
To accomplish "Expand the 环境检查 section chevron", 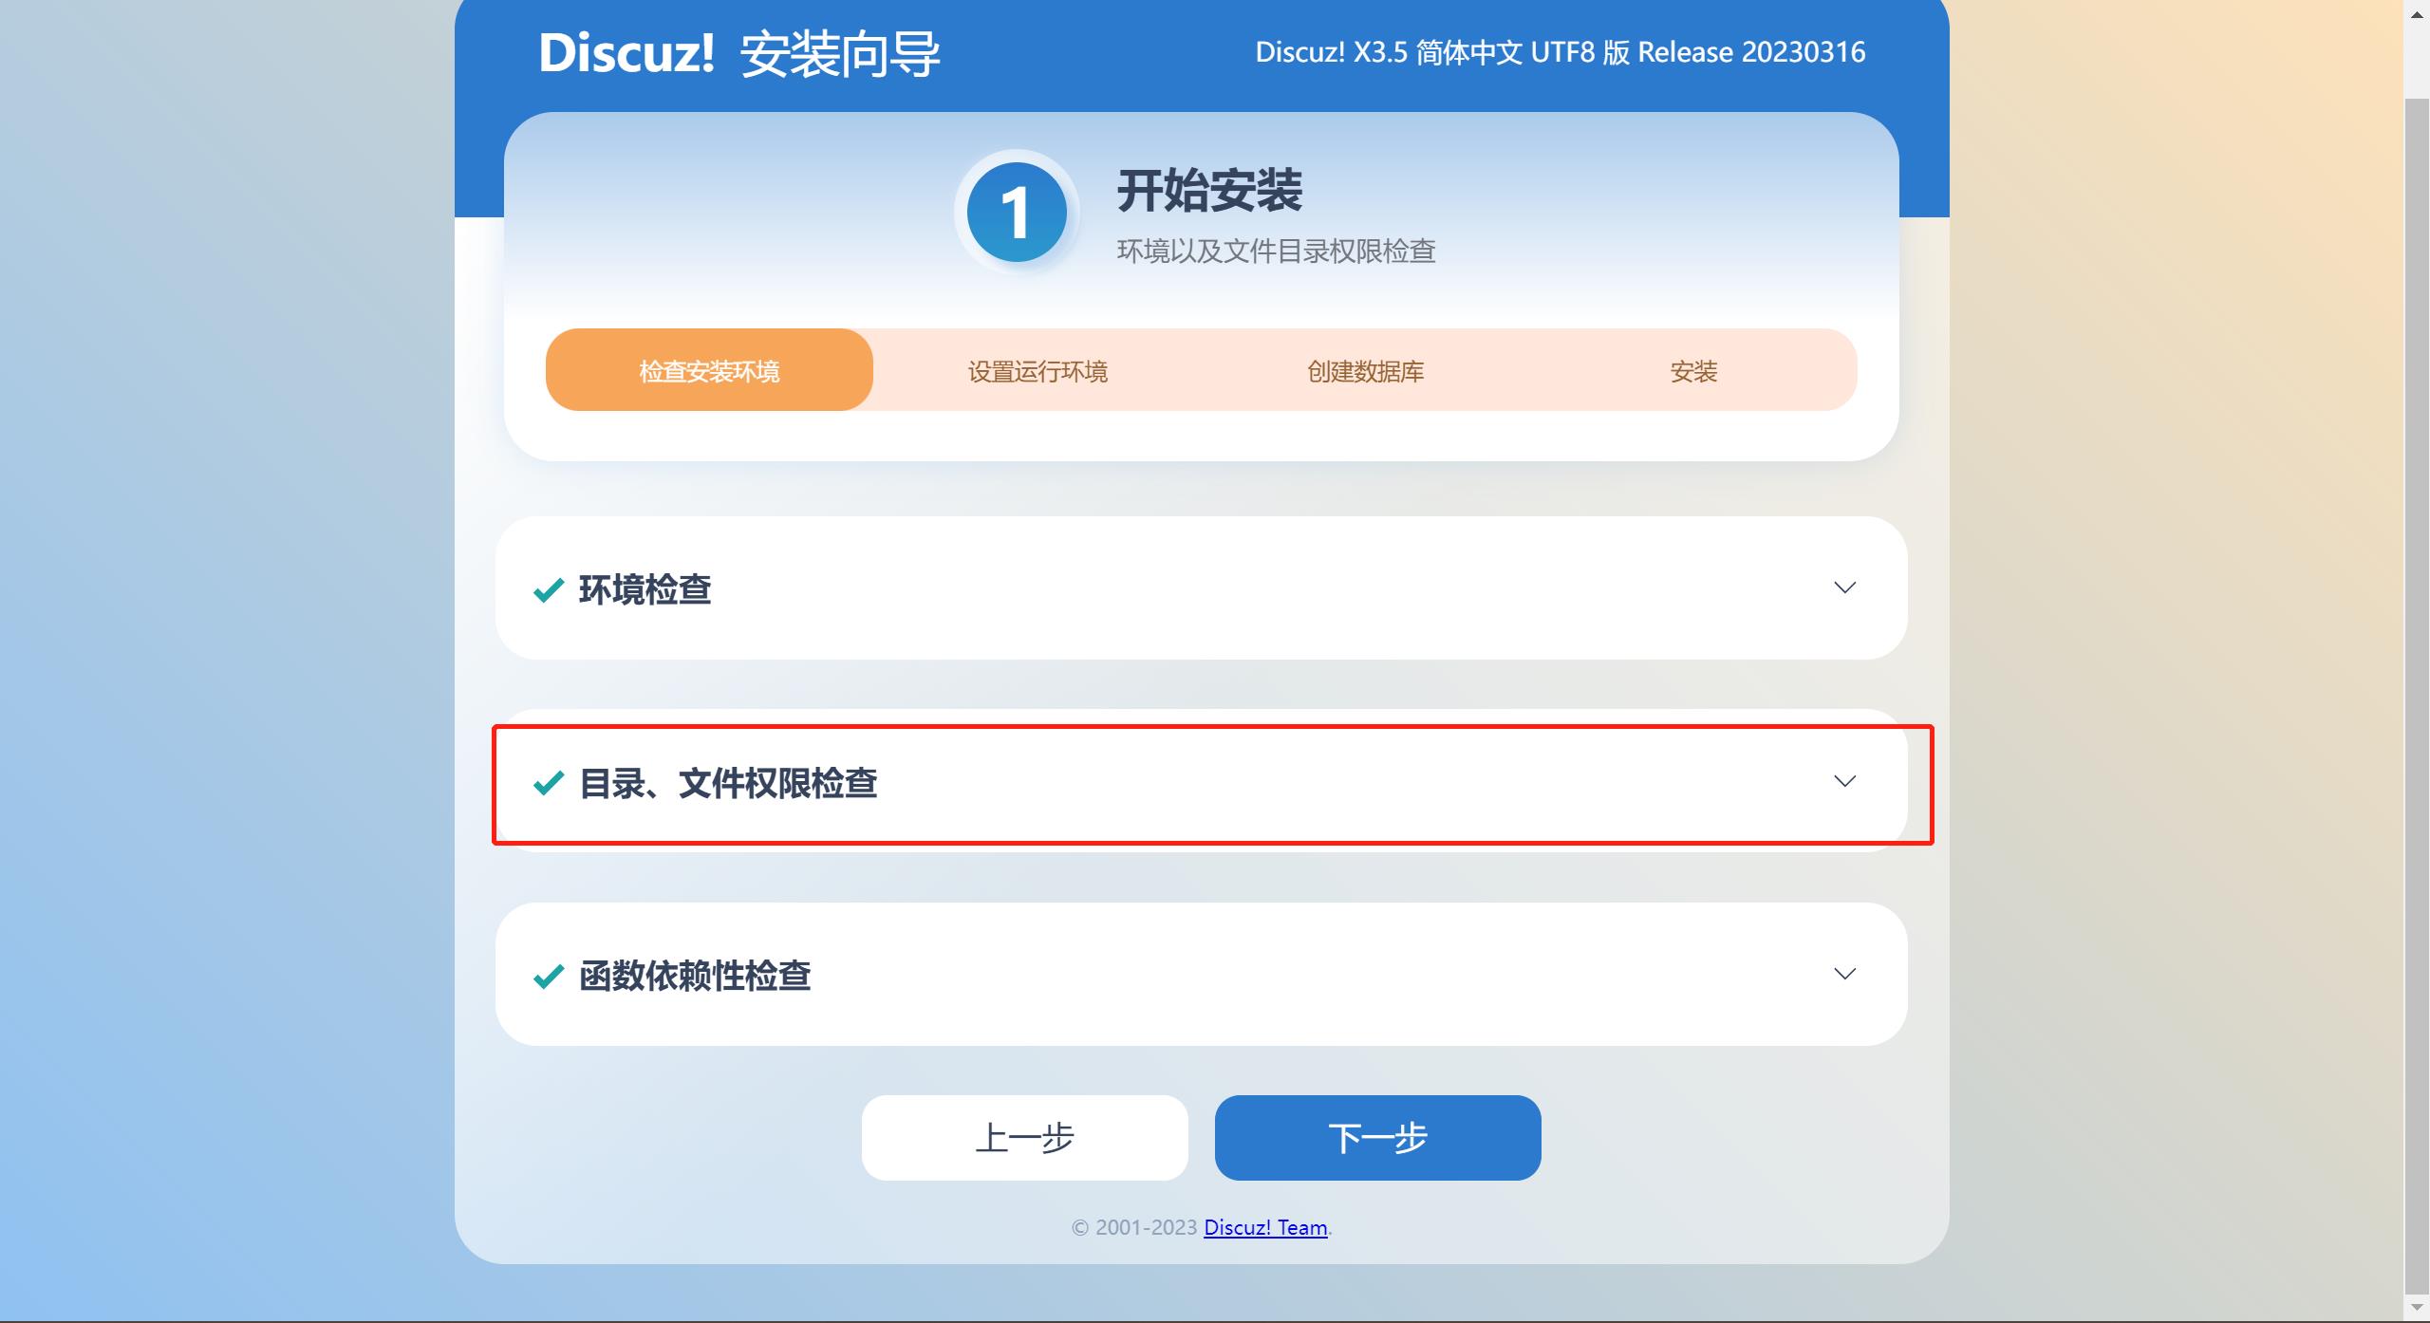I will [1844, 587].
